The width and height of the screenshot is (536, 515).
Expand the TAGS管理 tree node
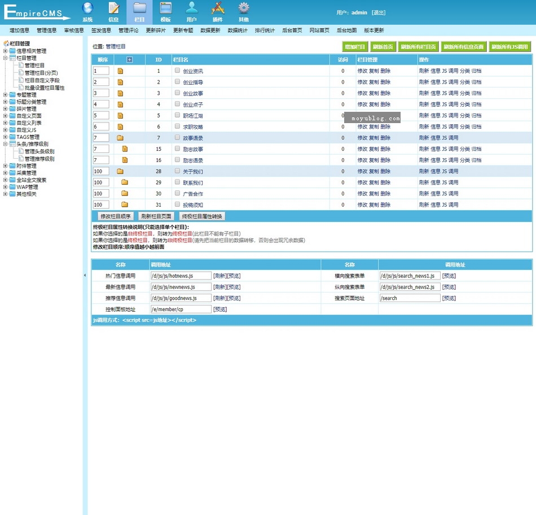tap(5, 137)
